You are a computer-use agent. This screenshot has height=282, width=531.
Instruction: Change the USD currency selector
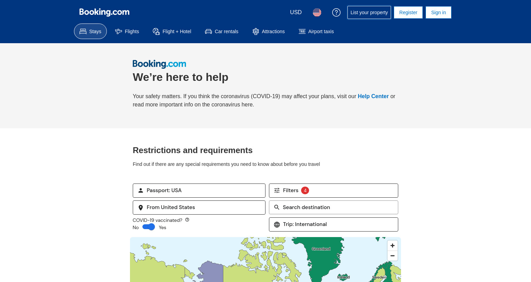[x=296, y=12]
